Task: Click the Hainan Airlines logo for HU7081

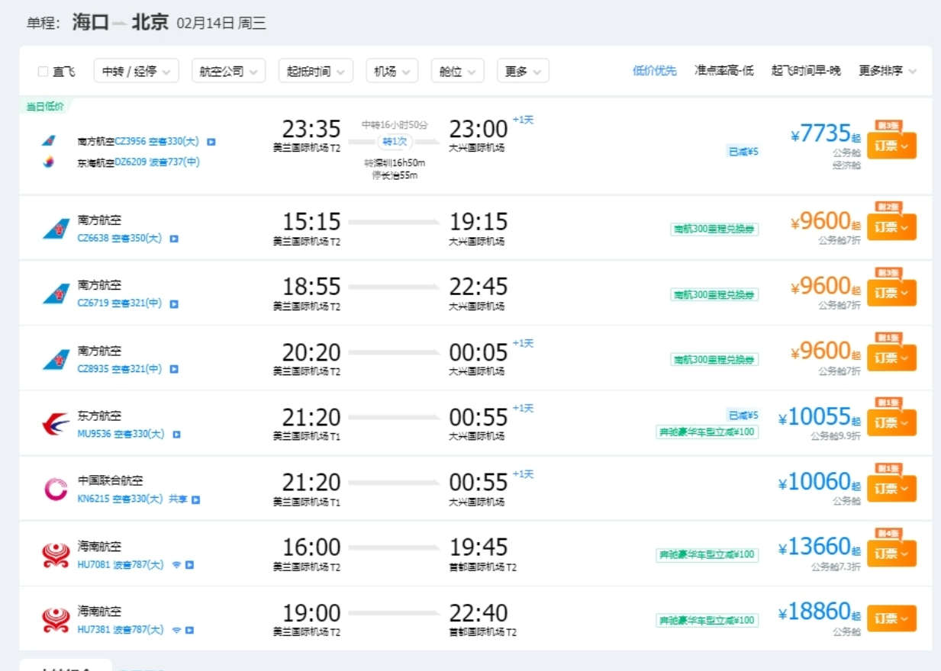Action: click(56, 555)
